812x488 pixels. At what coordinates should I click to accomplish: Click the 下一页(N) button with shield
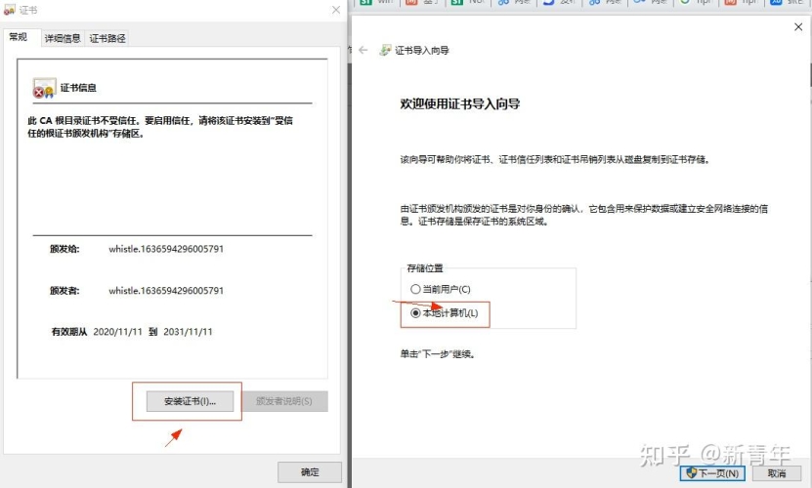(x=712, y=473)
